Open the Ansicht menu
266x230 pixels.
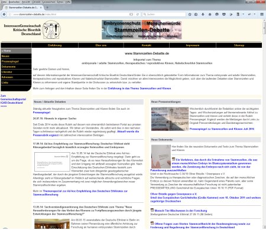point(26,2)
